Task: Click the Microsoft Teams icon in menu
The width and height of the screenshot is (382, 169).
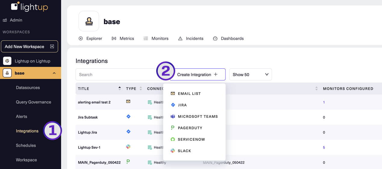Action: (173, 116)
